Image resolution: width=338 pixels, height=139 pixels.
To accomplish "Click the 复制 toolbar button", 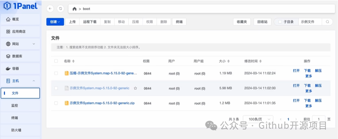I will (107, 22).
